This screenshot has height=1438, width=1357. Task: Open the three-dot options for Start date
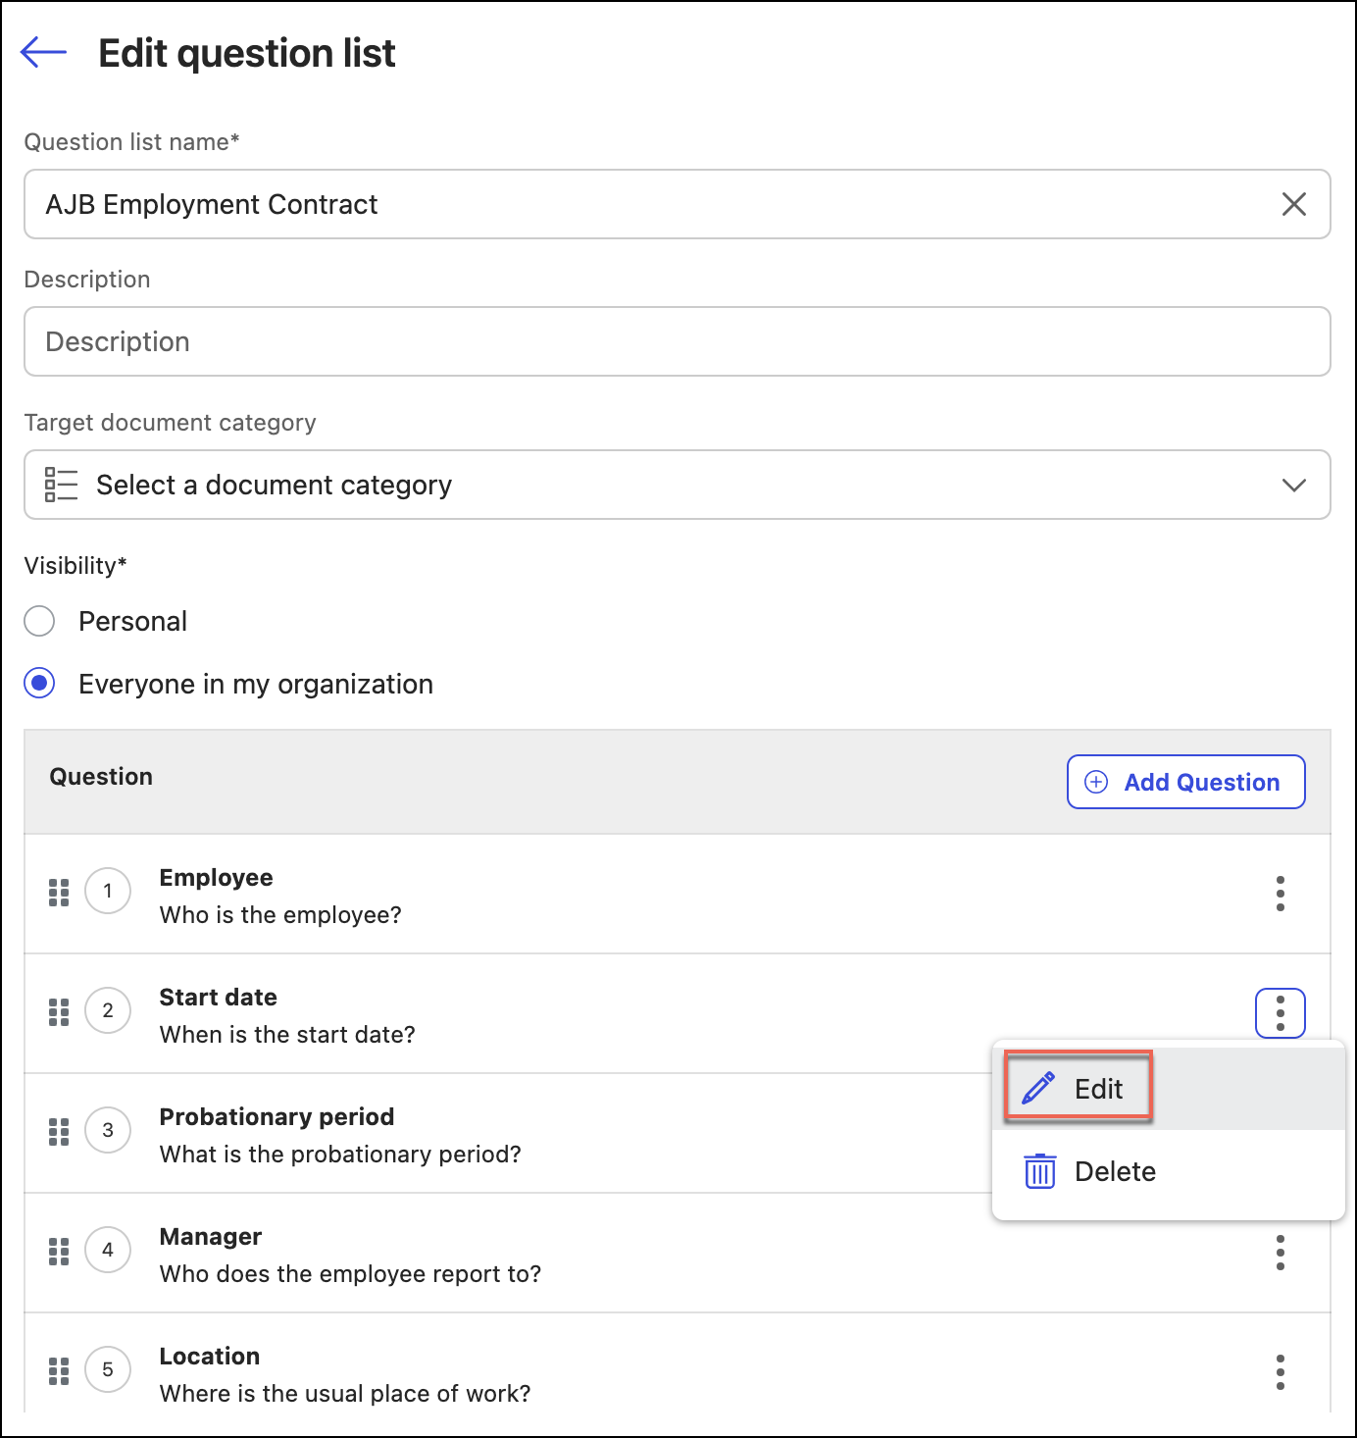[1280, 1011]
